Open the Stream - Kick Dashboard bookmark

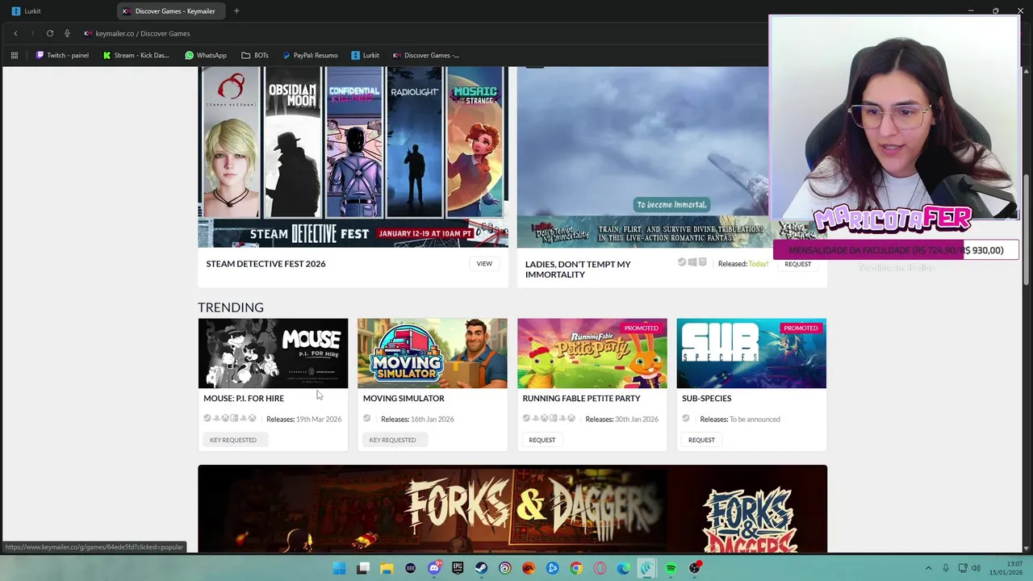[x=136, y=56]
